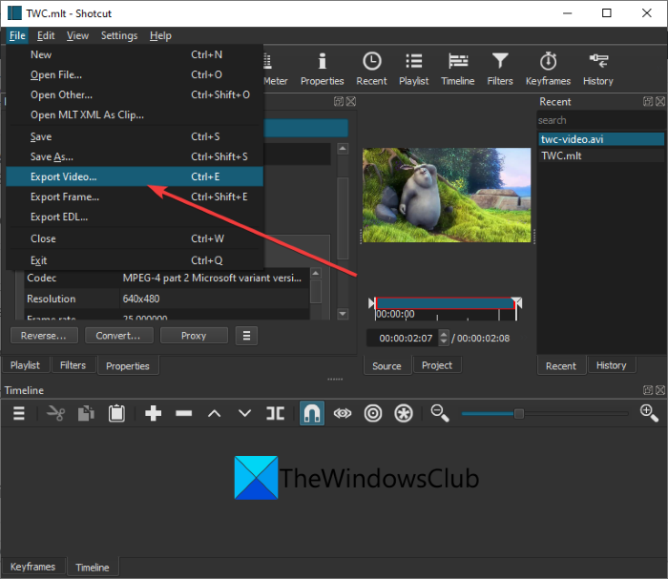Switch to the Source tab under the player
This screenshot has width=668, height=579.
click(x=386, y=365)
